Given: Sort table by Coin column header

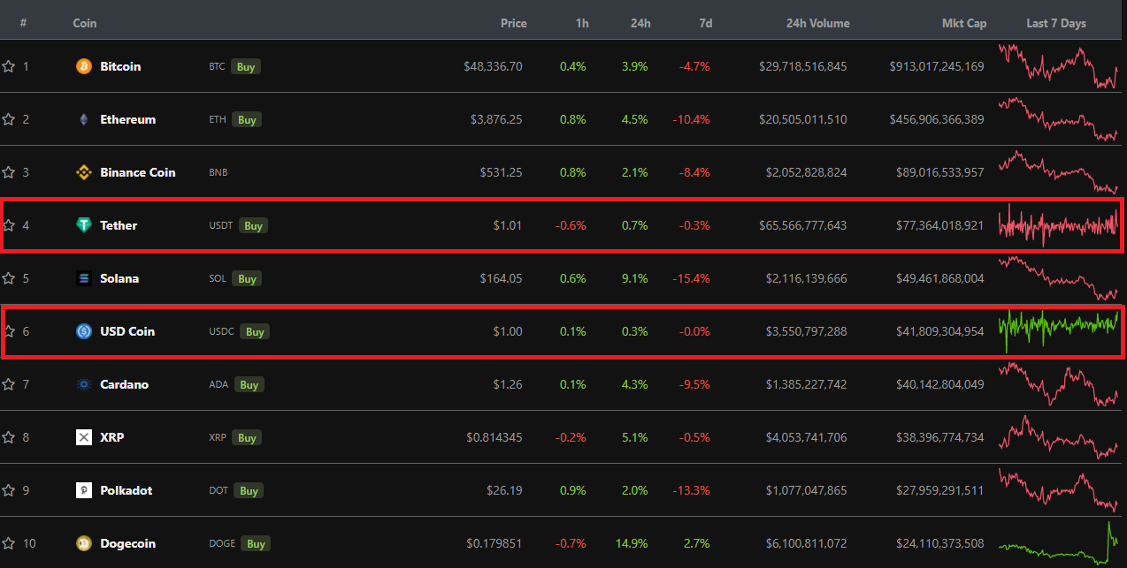Looking at the screenshot, I should coord(85,23).
